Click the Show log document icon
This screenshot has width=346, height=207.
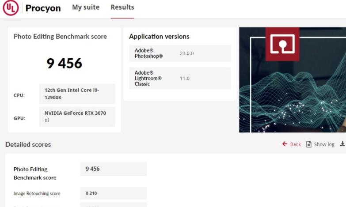(309, 144)
